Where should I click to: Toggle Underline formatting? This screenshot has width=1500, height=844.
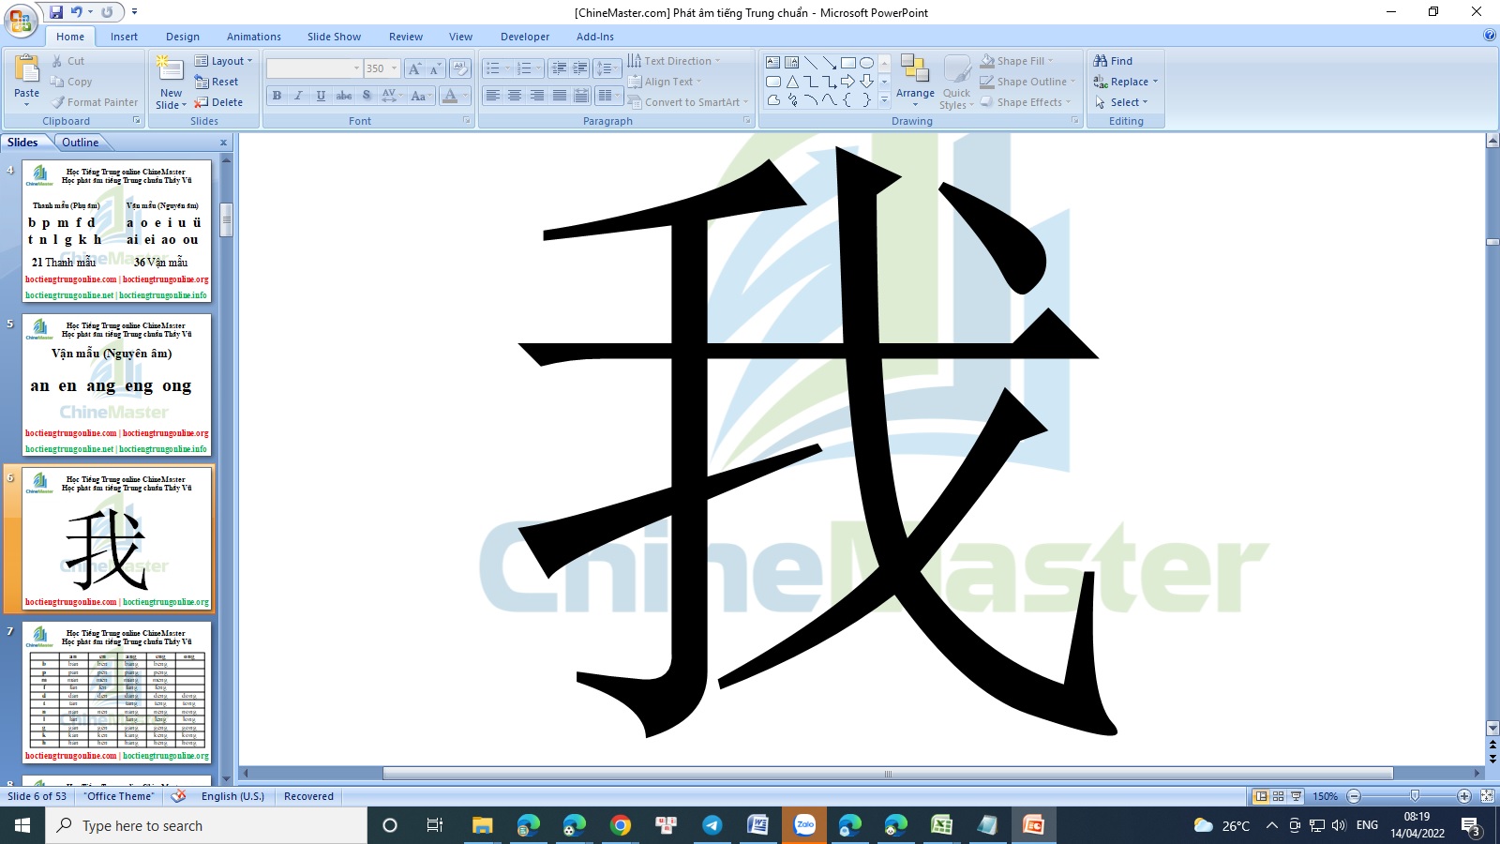click(321, 96)
